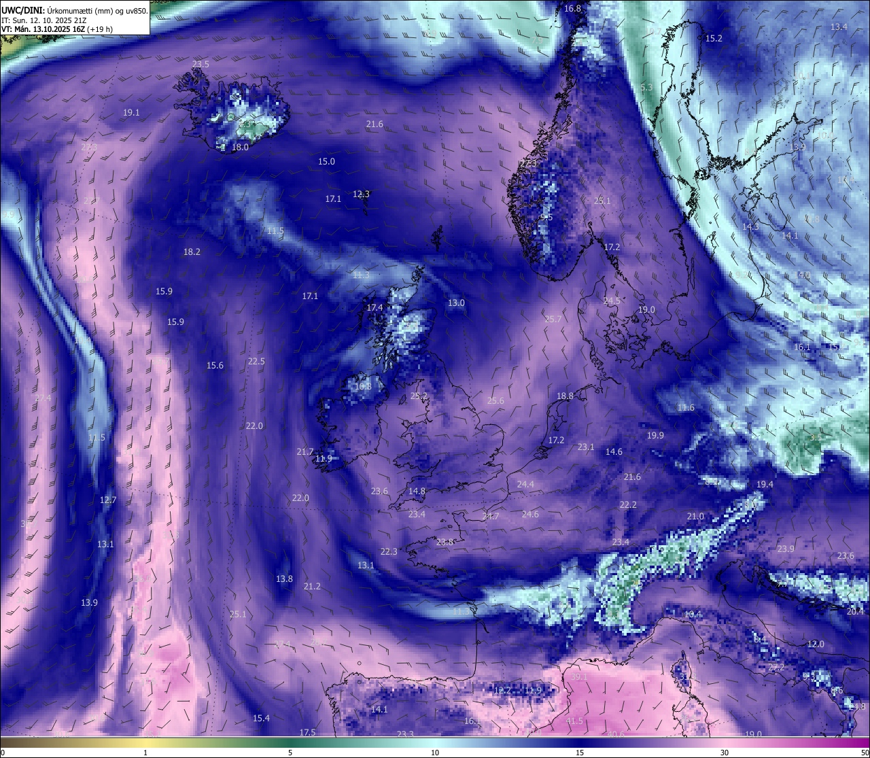Select the 17.4 value over western Scotland
870x758 pixels.
(x=375, y=308)
